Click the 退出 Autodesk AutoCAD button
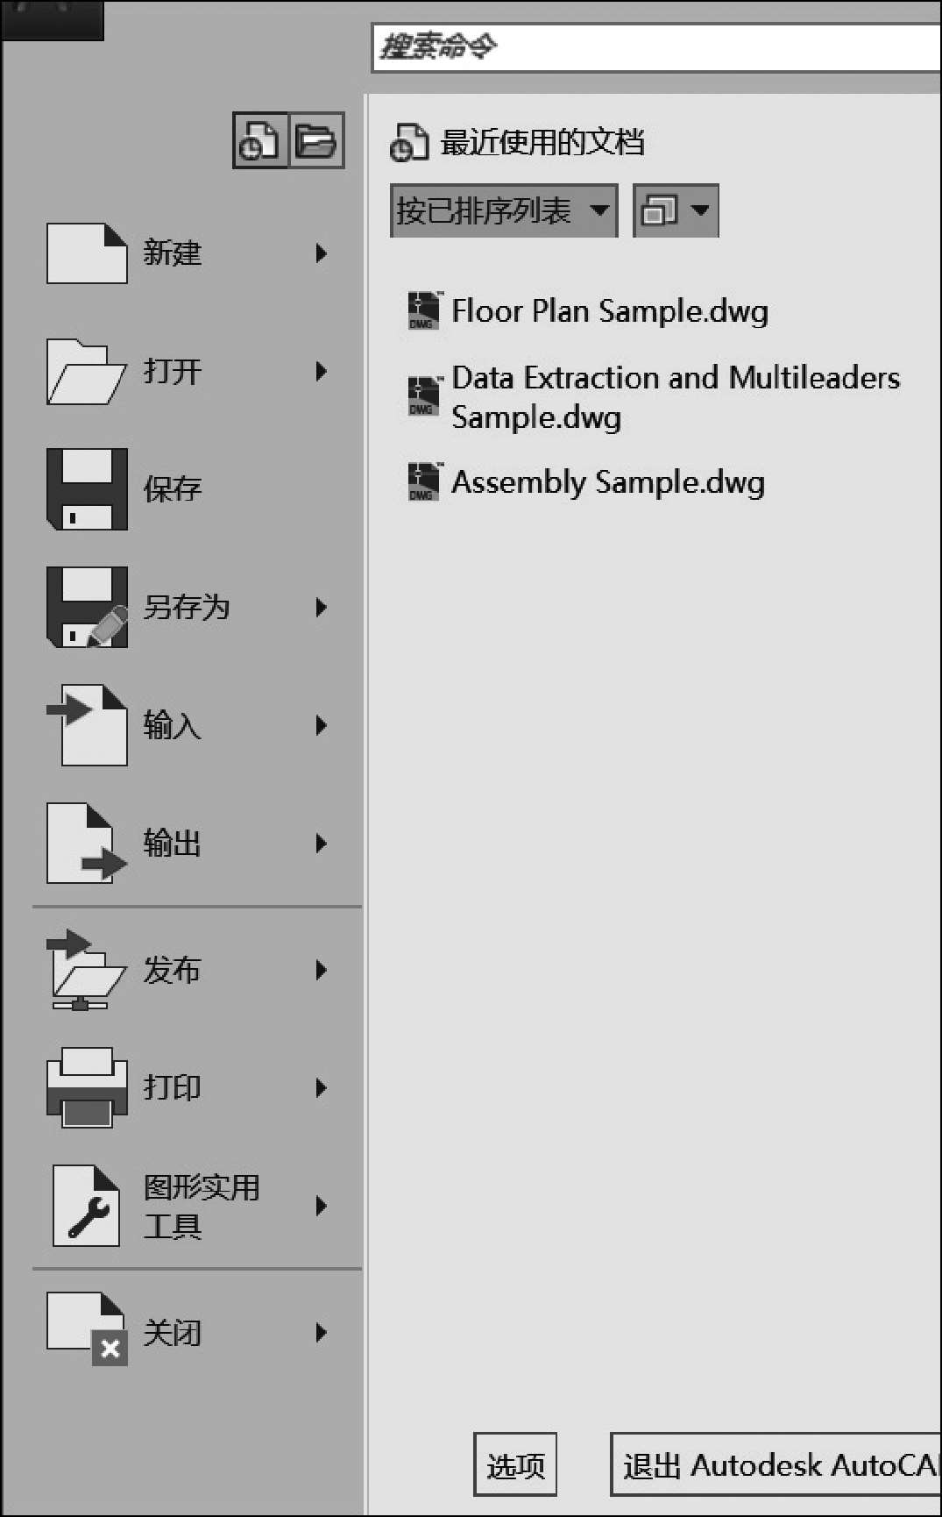 point(776,1464)
